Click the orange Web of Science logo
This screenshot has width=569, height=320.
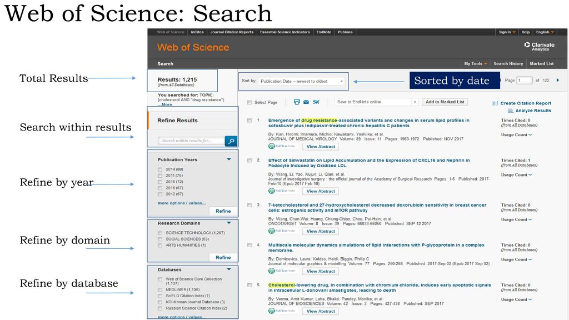coord(193,47)
